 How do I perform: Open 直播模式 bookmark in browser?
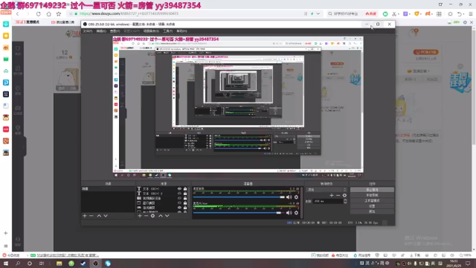click(x=28, y=22)
